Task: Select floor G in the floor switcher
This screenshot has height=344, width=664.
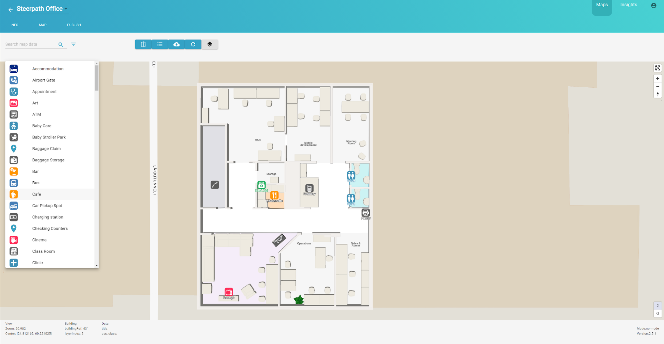Action: point(658,313)
